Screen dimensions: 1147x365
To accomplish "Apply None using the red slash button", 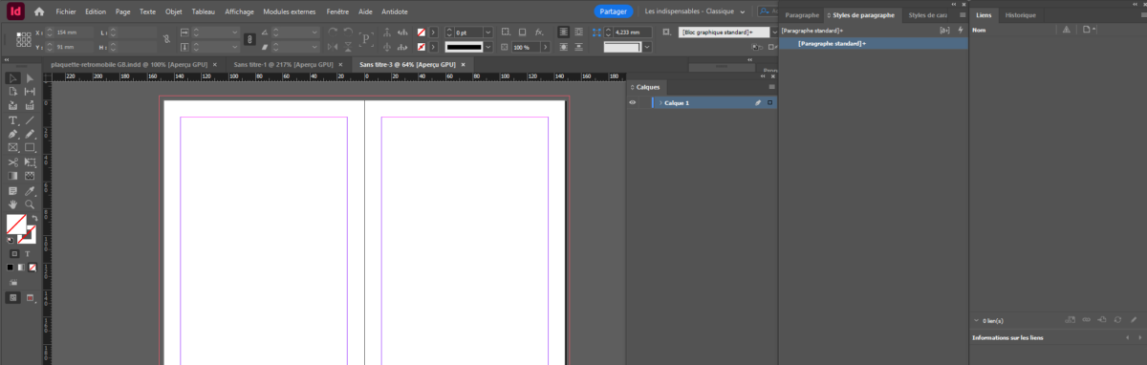I will tap(32, 268).
